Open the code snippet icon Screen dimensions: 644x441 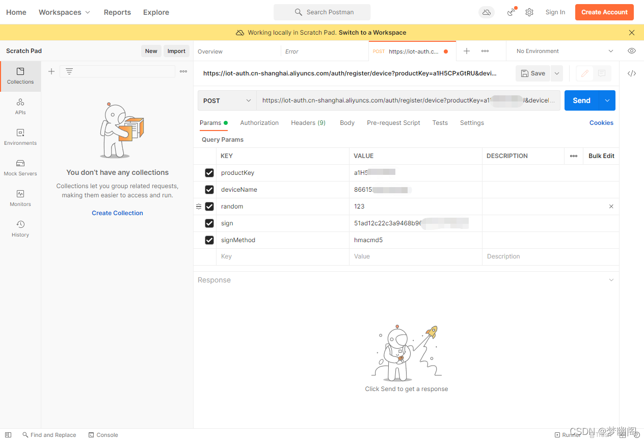[632, 73]
